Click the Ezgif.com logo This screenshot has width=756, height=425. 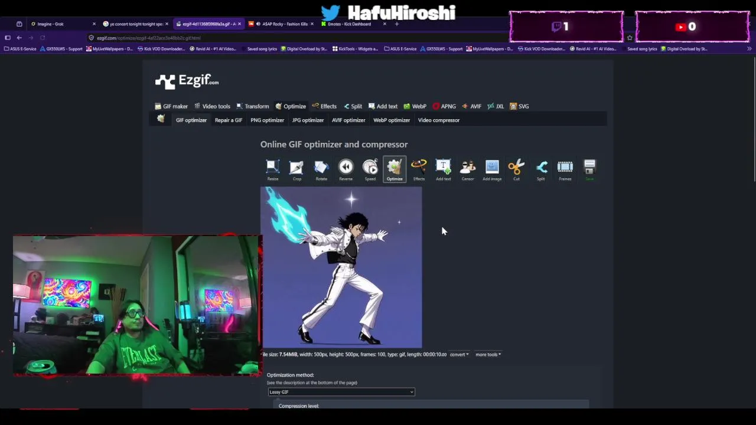pyautogui.click(x=187, y=81)
